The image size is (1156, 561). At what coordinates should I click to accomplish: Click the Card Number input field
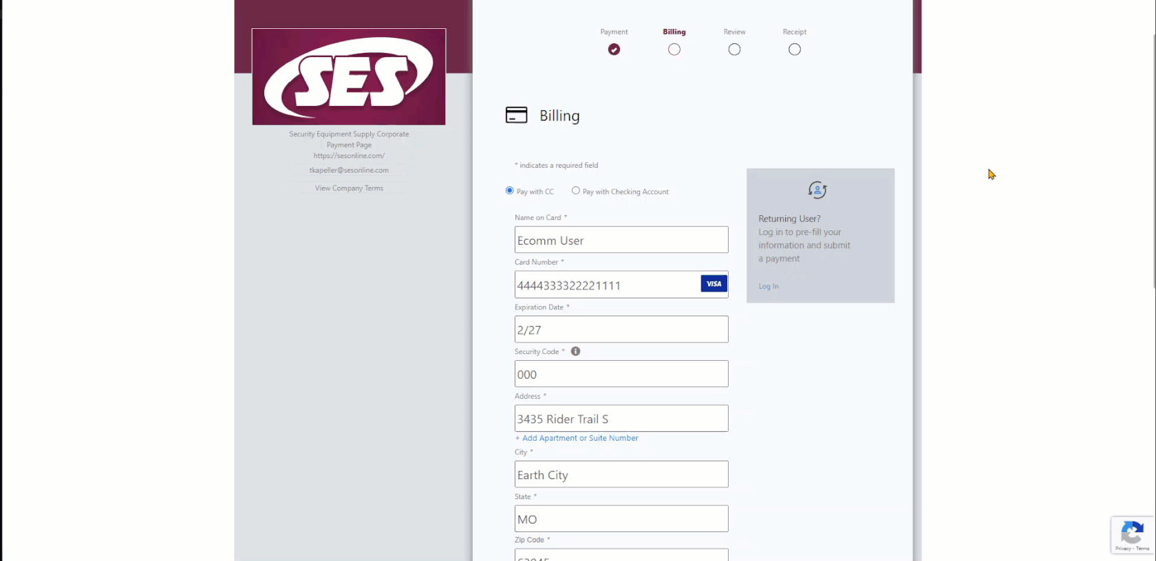(x=621, y=285)
